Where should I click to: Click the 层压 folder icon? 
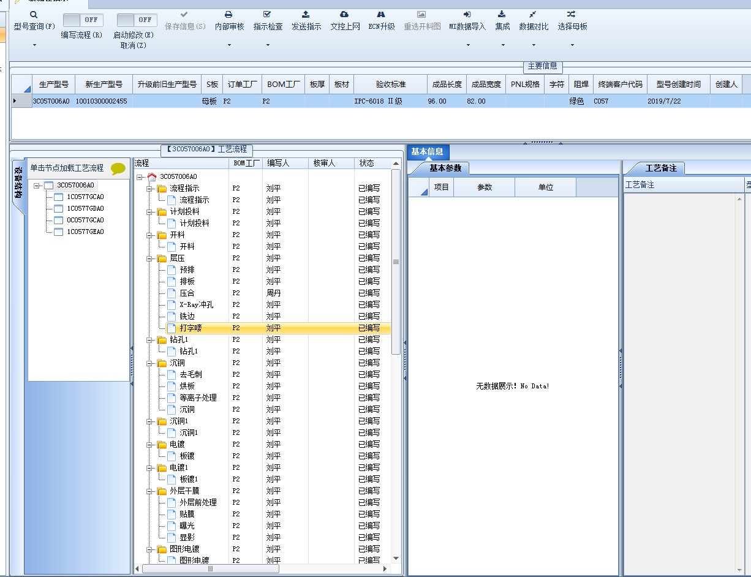click(x=162, y=258)
